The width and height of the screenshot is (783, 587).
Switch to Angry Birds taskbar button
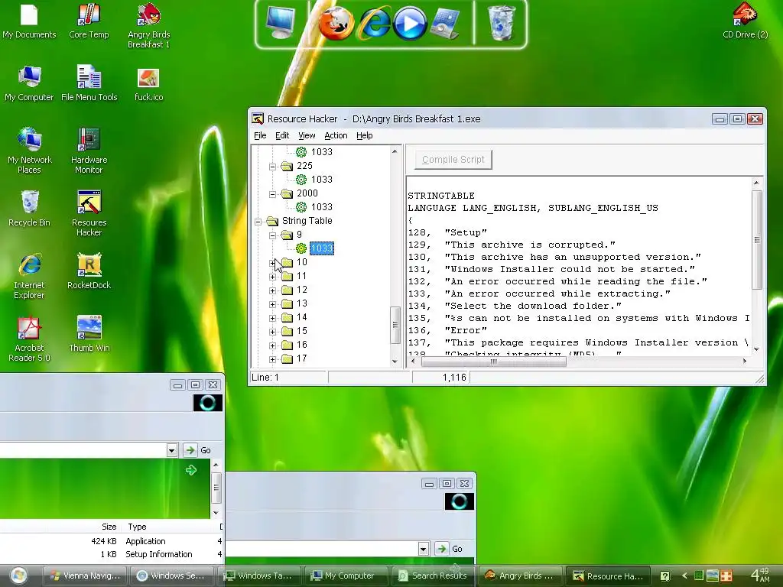(x=520, y=576)
